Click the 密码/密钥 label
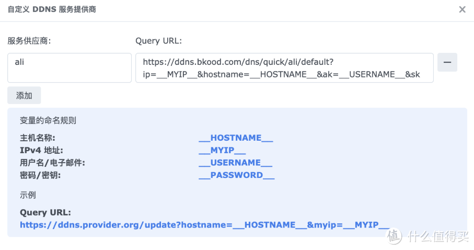This screenshot has width=474, height=250. click(x=40, y=175)
